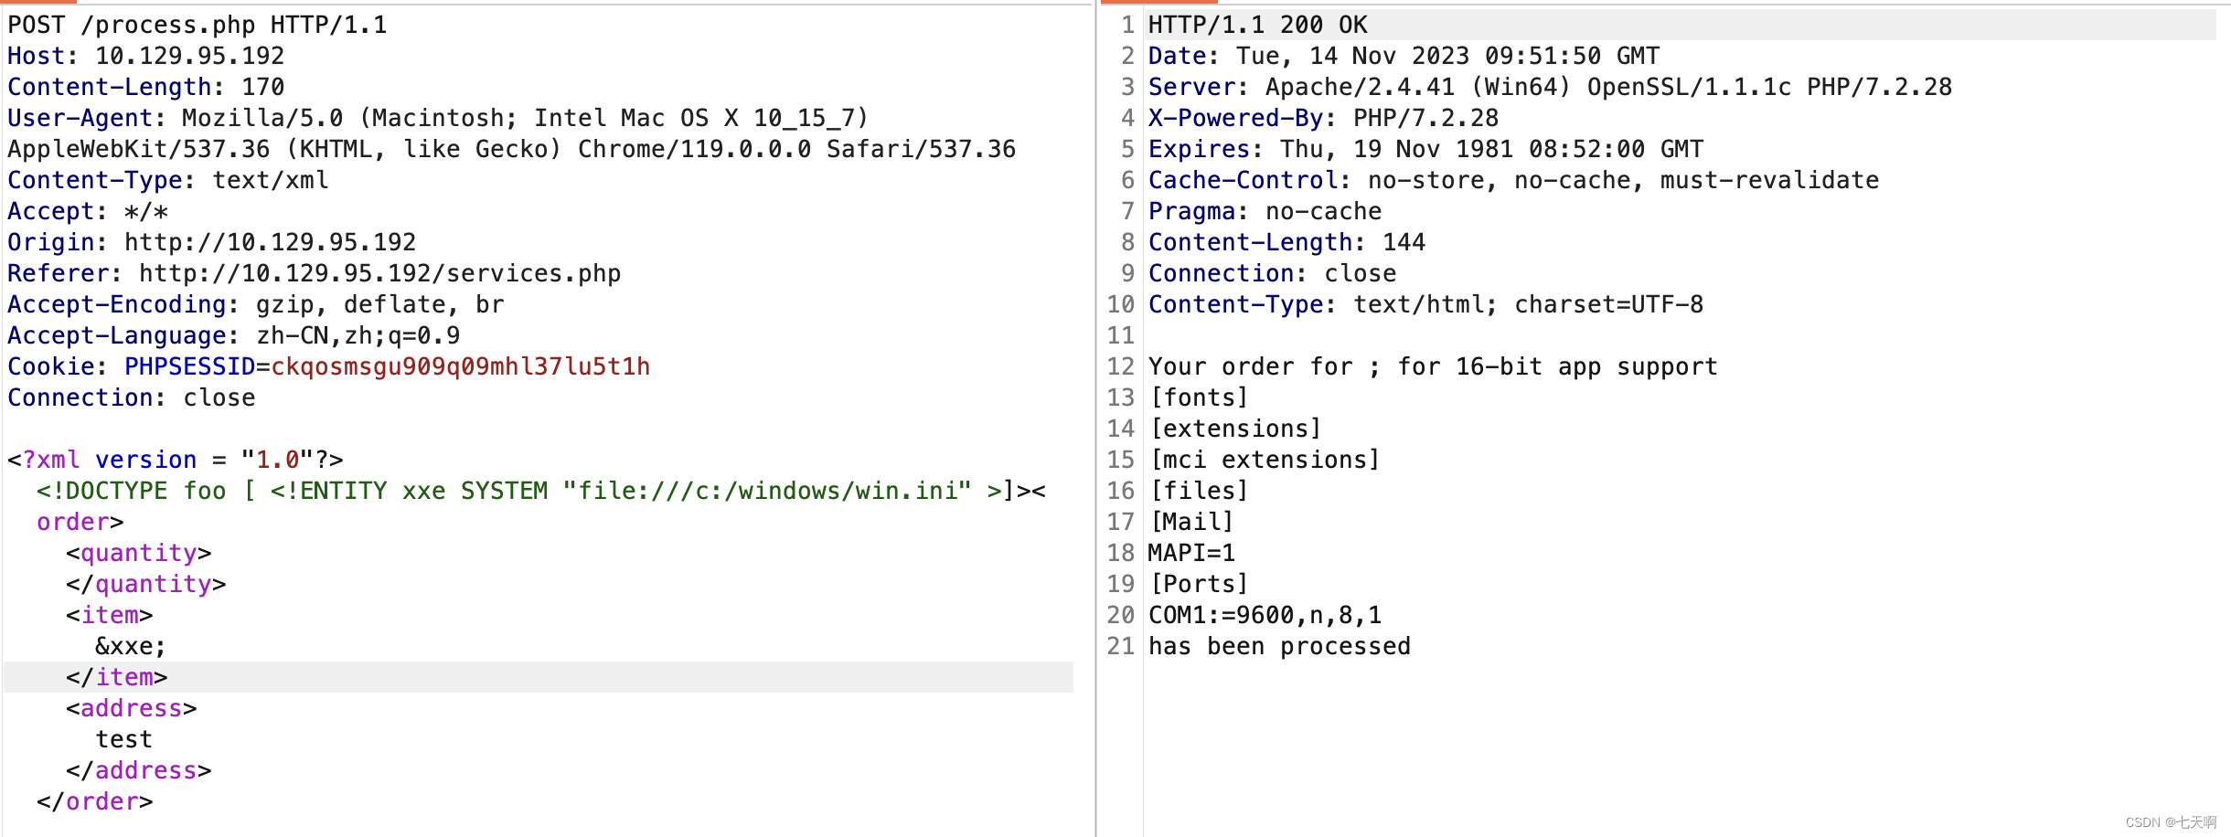
Task: Select the highlighted closing item tag
Action: [117, 677]
